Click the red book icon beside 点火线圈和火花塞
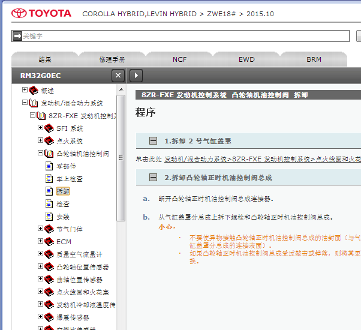This screenshot has width=361, height=330. click(x=49, y=292)
